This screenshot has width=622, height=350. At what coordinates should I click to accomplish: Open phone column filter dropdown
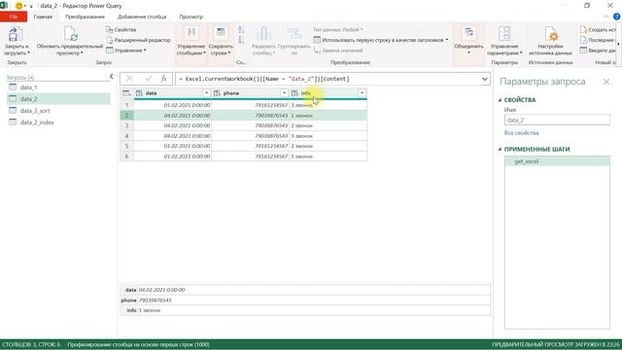coord(284,93)
